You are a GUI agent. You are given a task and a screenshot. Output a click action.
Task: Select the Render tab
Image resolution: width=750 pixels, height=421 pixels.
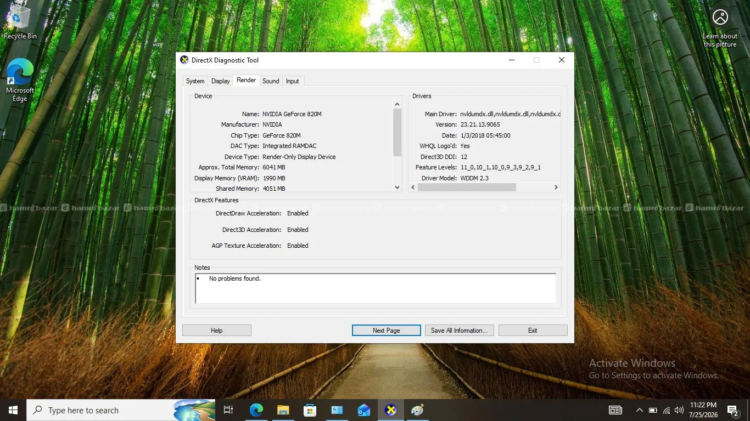click(246, 80)
